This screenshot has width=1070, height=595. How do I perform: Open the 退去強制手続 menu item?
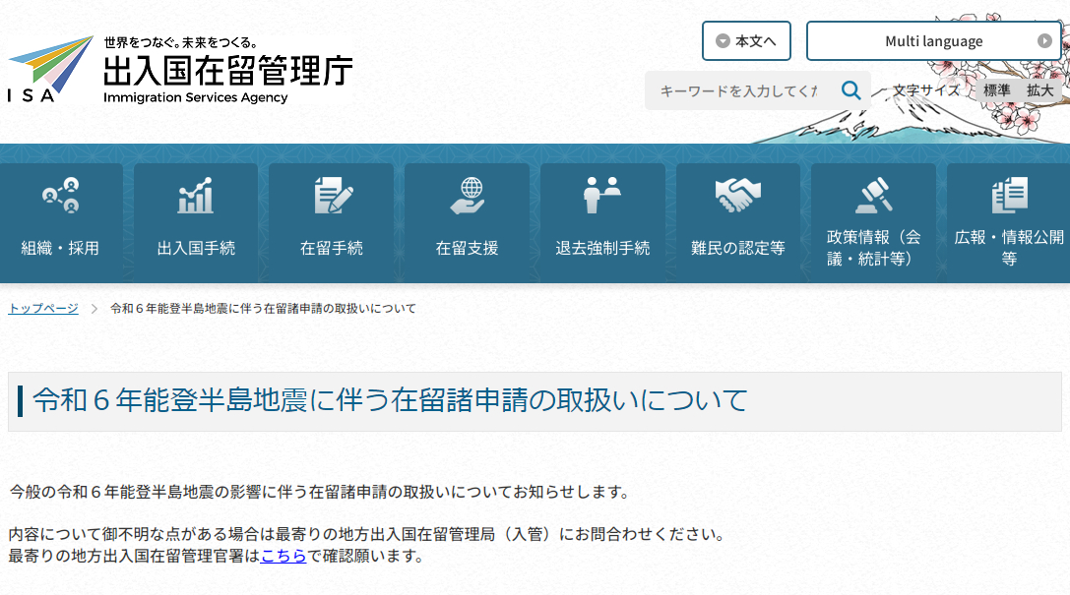(x=602, y=248)
